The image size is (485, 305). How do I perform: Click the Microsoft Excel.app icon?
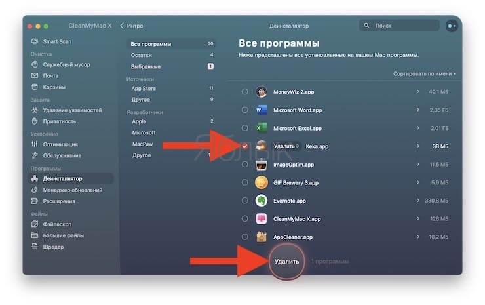point(262,128)
